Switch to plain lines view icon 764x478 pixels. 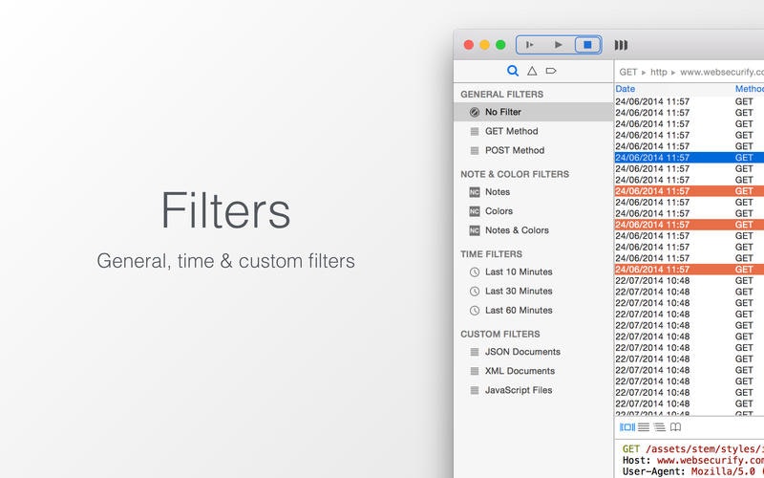(644, 427)
